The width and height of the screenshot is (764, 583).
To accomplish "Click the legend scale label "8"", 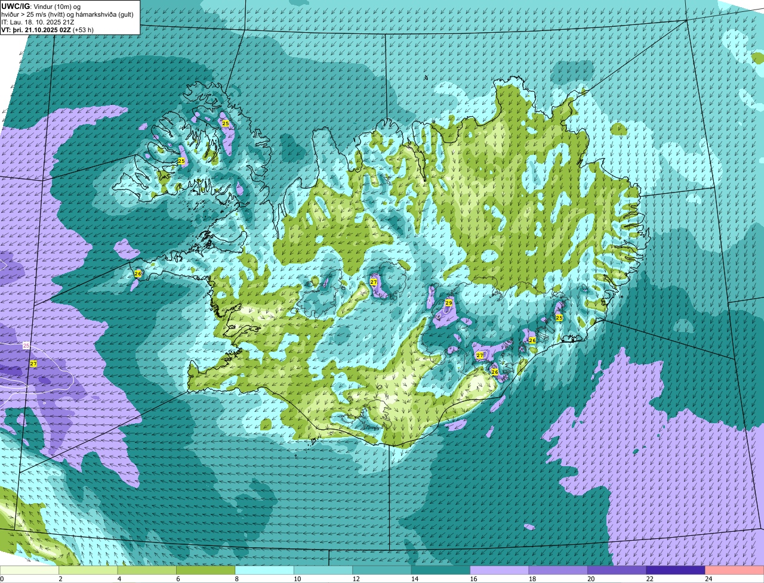I will (x=236, y=578).
